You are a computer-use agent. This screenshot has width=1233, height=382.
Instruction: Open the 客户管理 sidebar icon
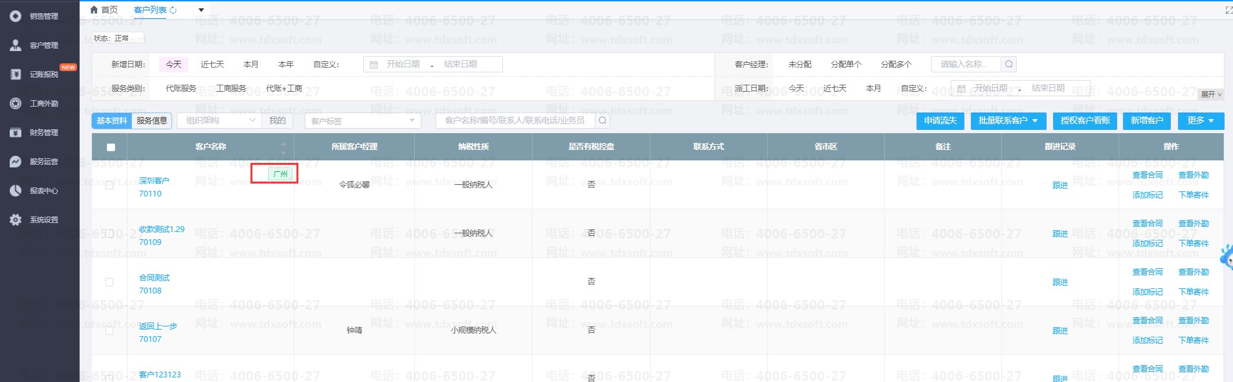16,45
